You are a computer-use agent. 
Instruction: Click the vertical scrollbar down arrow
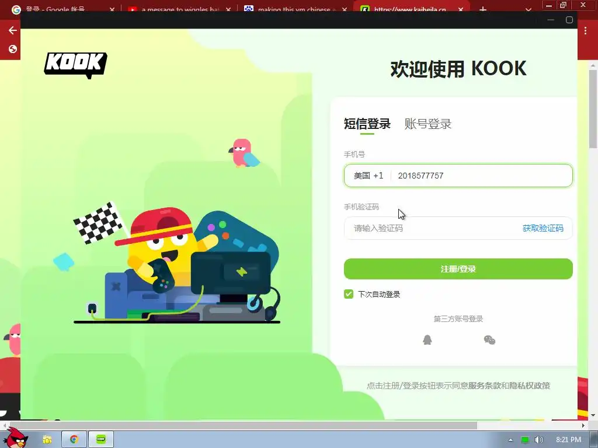point(593,415)
